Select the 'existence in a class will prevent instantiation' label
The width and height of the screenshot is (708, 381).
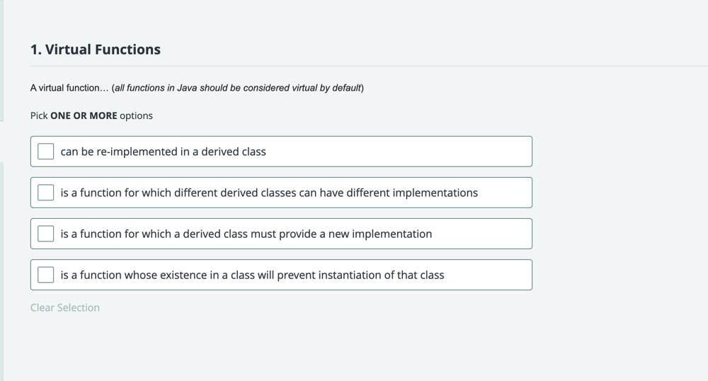tap(253, 275)
